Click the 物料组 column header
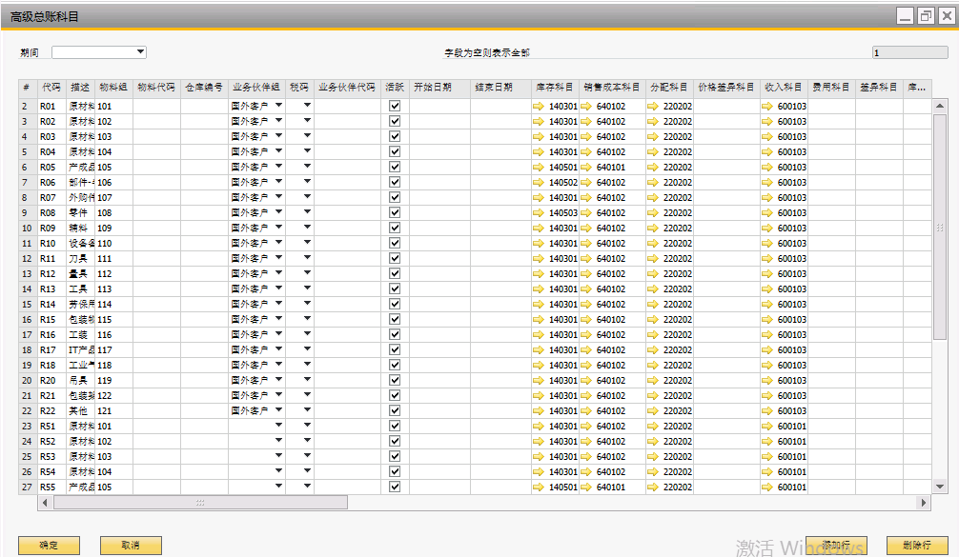The width and height of the screenshot is (959, 557). point(113,88)
